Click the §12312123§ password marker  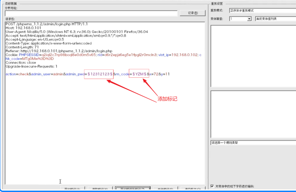point(100,74)
